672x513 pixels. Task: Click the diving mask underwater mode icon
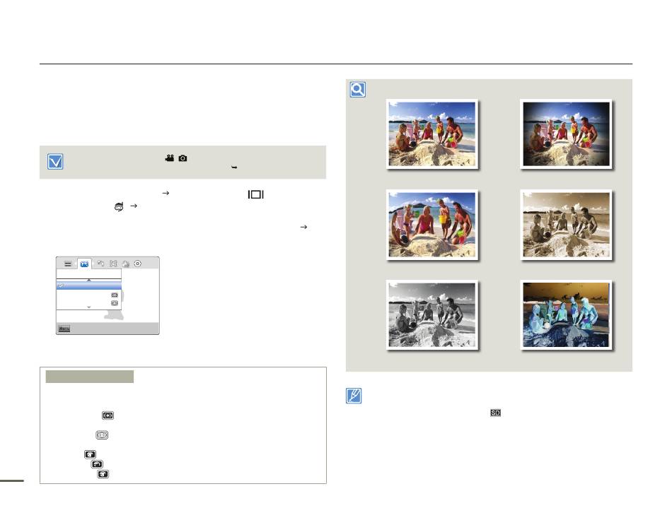click(x=119, y=206)
